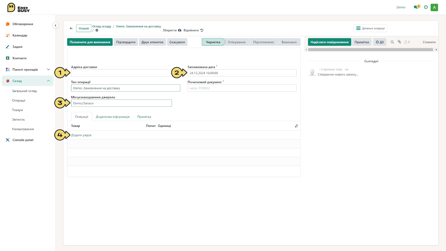Open the clock activities icon
The width and height of the screenshot is (446, 251).
(426, 7)
